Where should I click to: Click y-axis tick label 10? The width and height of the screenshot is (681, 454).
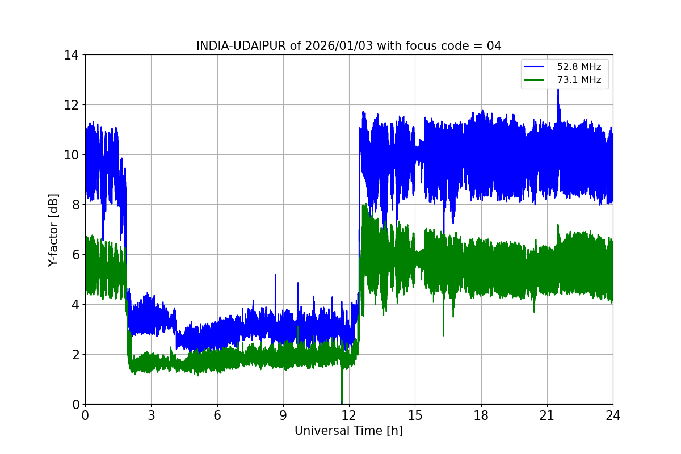[71, 155]
